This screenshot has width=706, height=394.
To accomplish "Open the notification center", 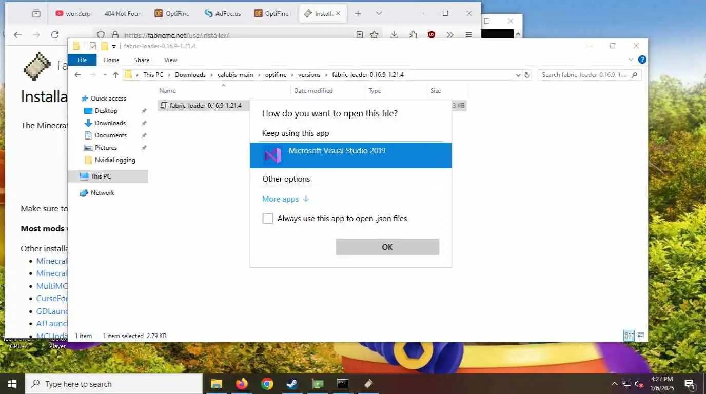I will [690, 384].
